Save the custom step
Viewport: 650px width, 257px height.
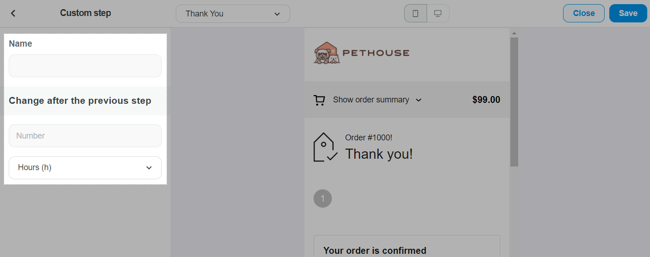click(628, 13)
